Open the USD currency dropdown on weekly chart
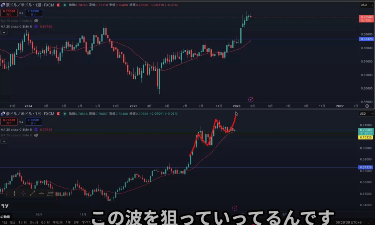Image resolution: width=375 pixels, height=225 pixels. (x=366, y=5)
